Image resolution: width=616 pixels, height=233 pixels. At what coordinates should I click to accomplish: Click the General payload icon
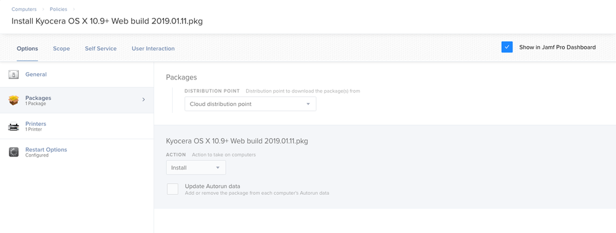point(14,74)
